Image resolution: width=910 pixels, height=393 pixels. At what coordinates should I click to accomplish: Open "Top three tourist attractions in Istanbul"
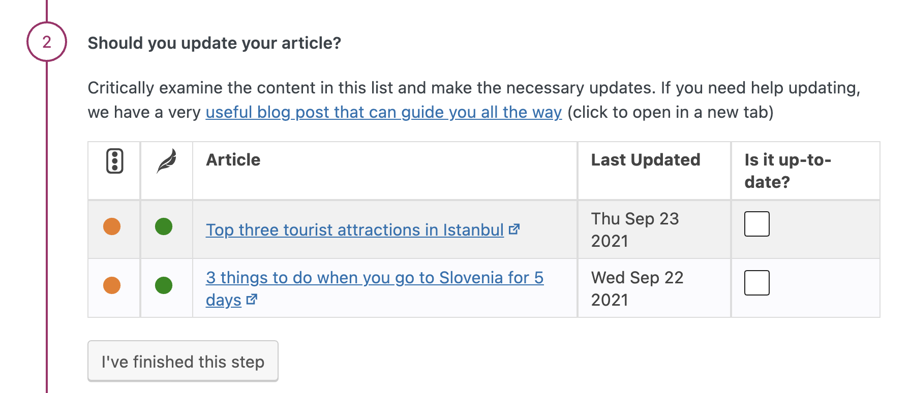tap(354, 230)
